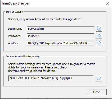Click the privilege key field starting with eUuDFZs
112x100 pixels.
click(x=51, y=78)
